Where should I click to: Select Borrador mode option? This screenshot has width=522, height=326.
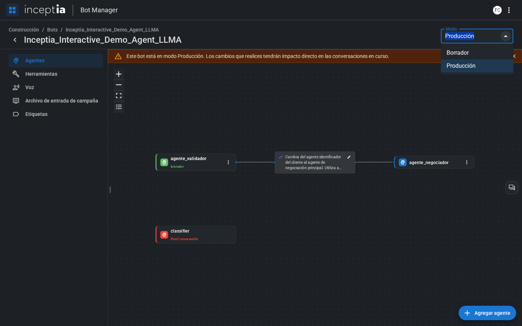pyautogui.click(x=477, y=53)
